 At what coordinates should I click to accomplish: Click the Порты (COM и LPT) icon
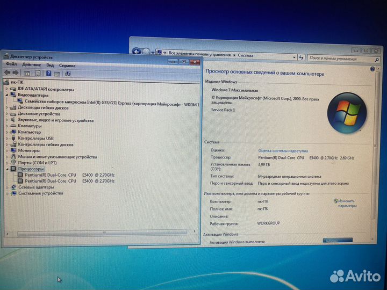pos(13,163)
